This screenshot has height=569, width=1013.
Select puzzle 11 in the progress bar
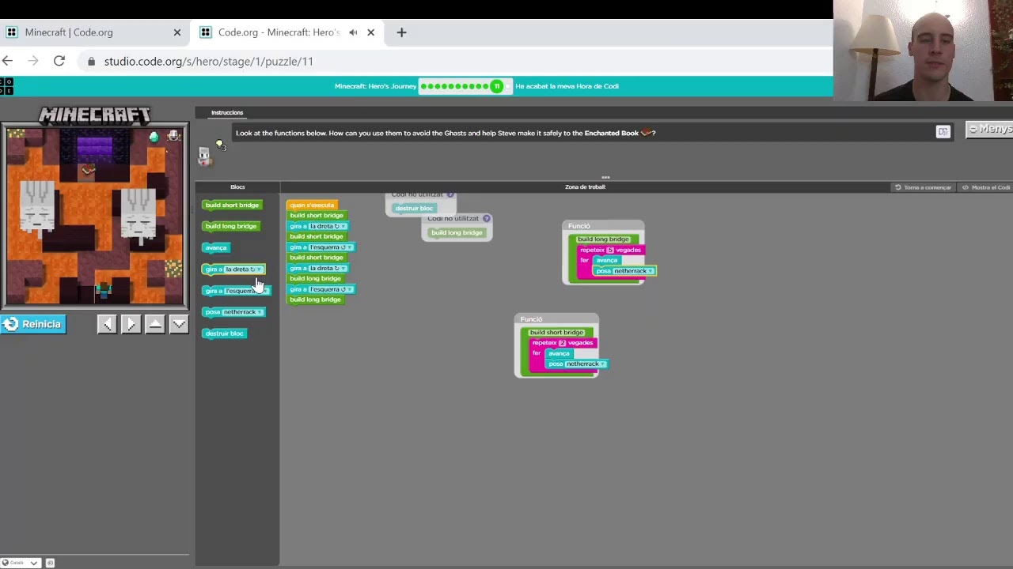496,86
